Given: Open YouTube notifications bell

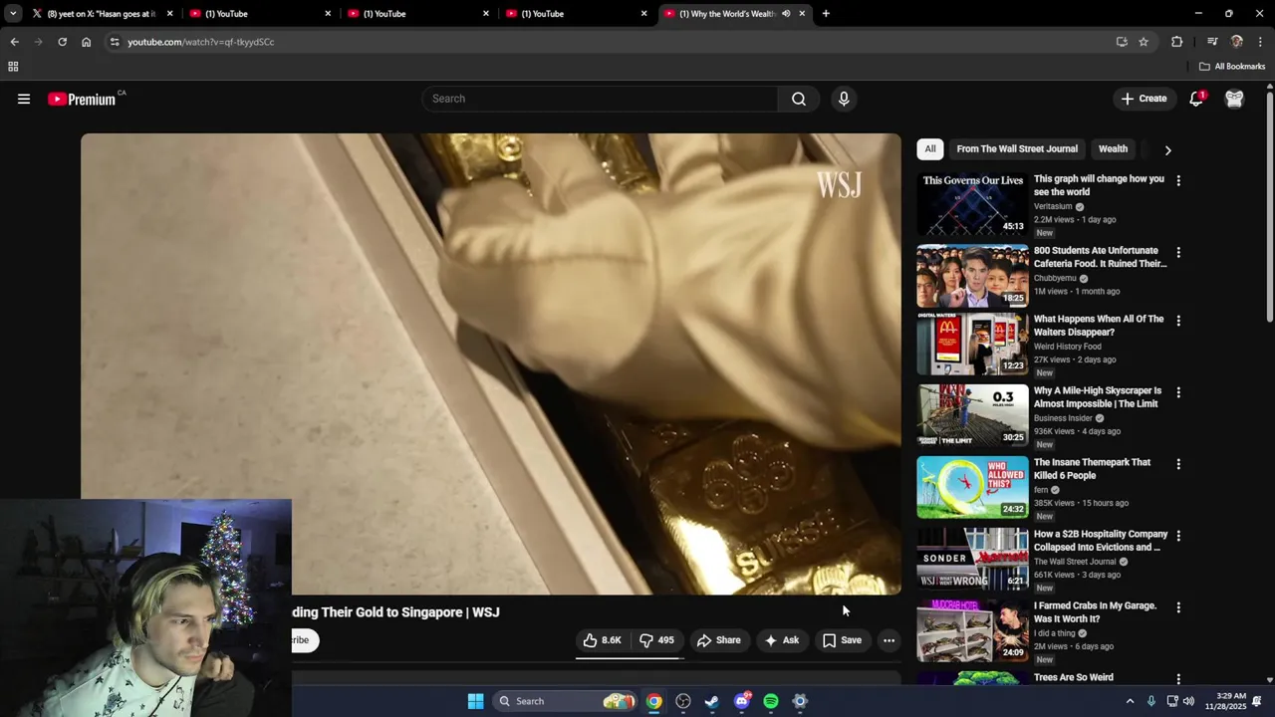Looking at the screenshot, I should 1196,99.
